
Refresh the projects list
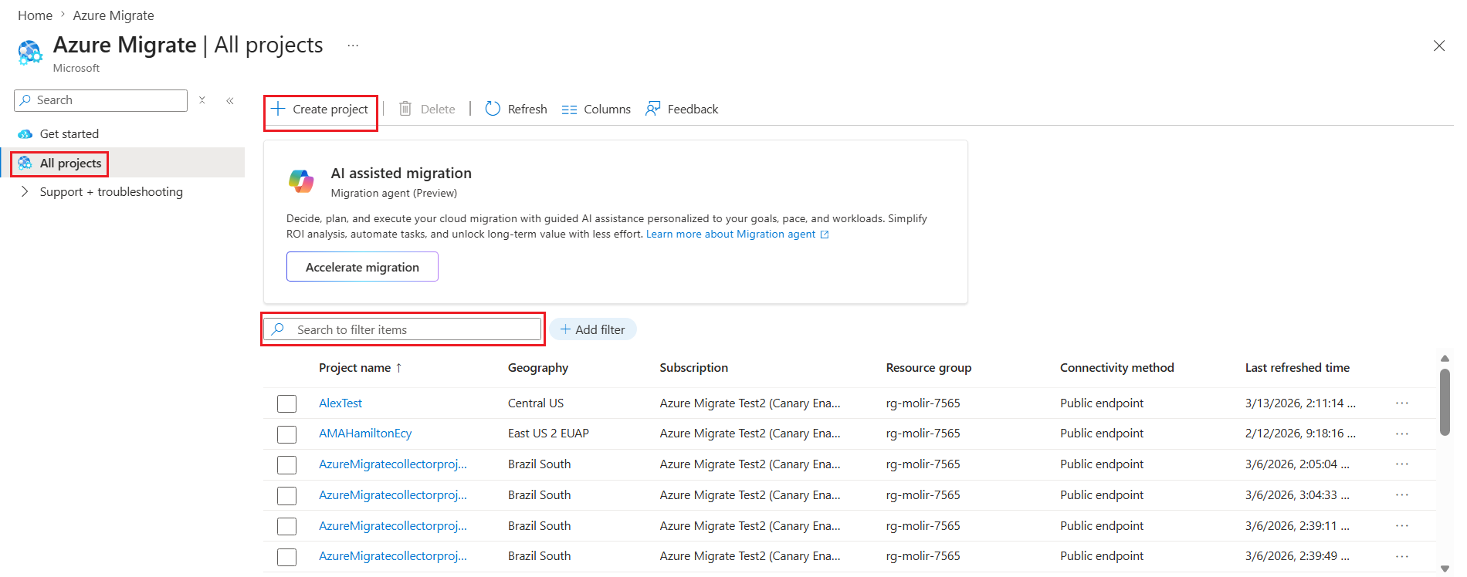(x=516, y=110)
